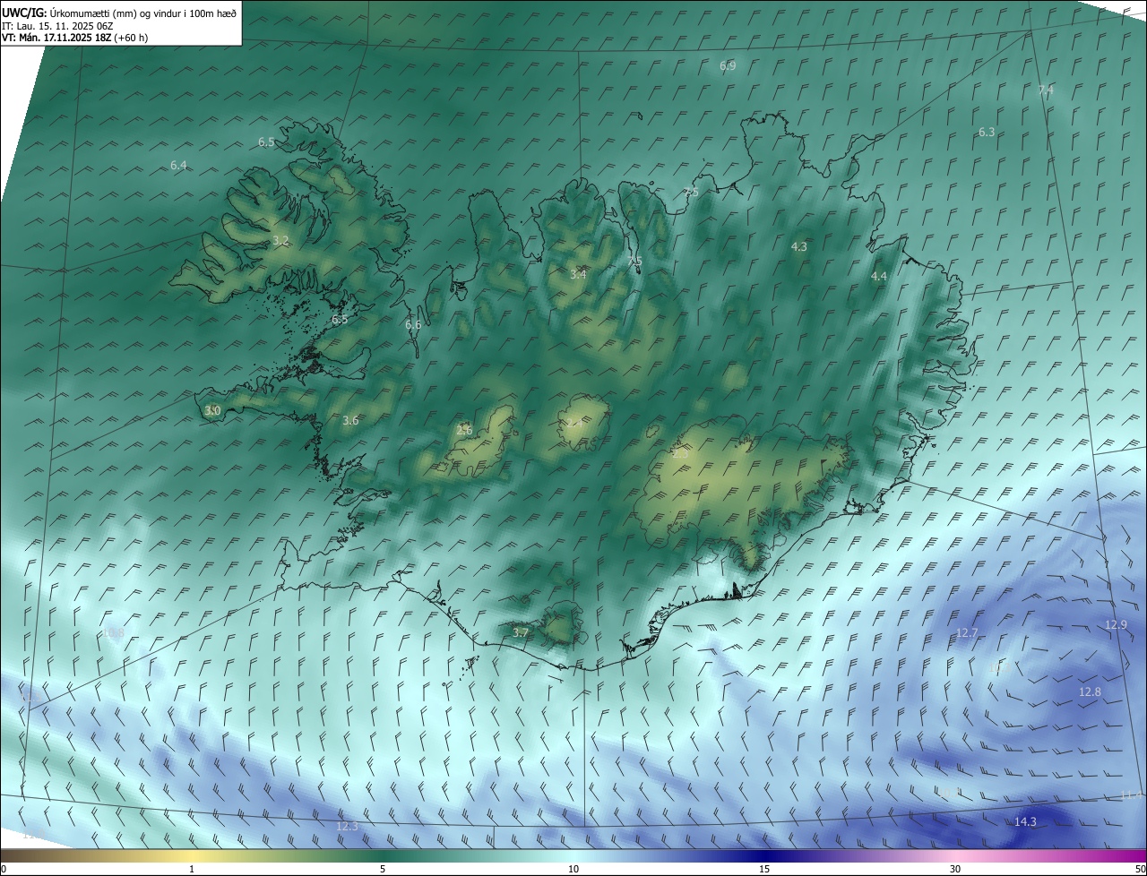1147x876 pixels.
Task: Click the 0 tick on the color scale
Action: pos(4,869)
